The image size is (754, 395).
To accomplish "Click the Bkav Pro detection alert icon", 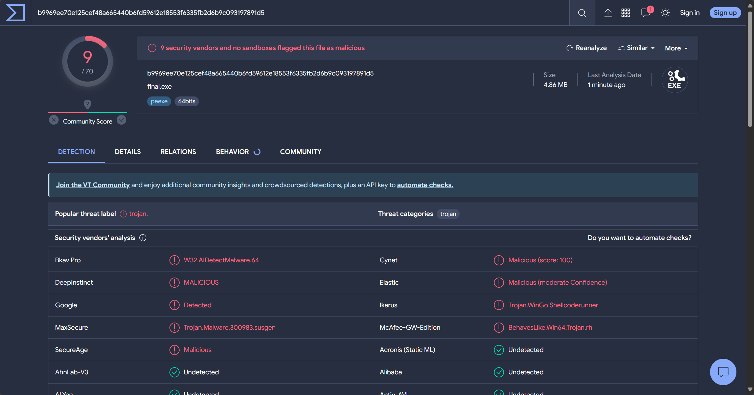I will click(174, 260).
